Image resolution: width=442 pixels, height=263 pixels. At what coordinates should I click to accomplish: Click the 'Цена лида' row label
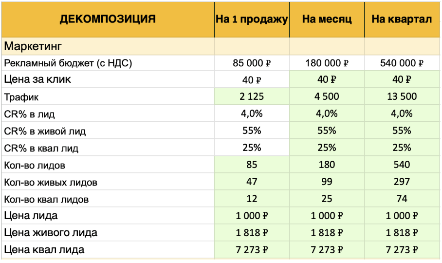31,216
